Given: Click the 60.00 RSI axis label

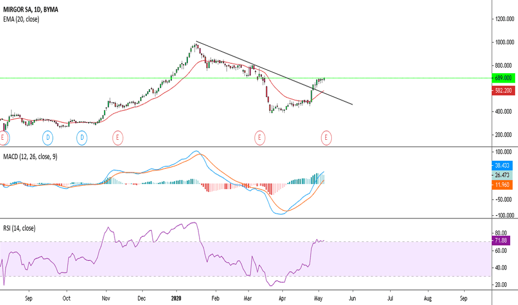Looking at the screenshot, I should coord(501,251).
